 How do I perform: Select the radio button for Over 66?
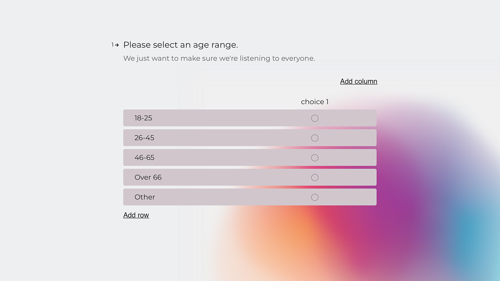[x=315, y=177]
